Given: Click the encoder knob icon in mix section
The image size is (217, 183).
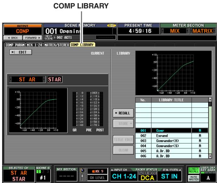Looking at the screenshot, I should click(x=82, y=170).
